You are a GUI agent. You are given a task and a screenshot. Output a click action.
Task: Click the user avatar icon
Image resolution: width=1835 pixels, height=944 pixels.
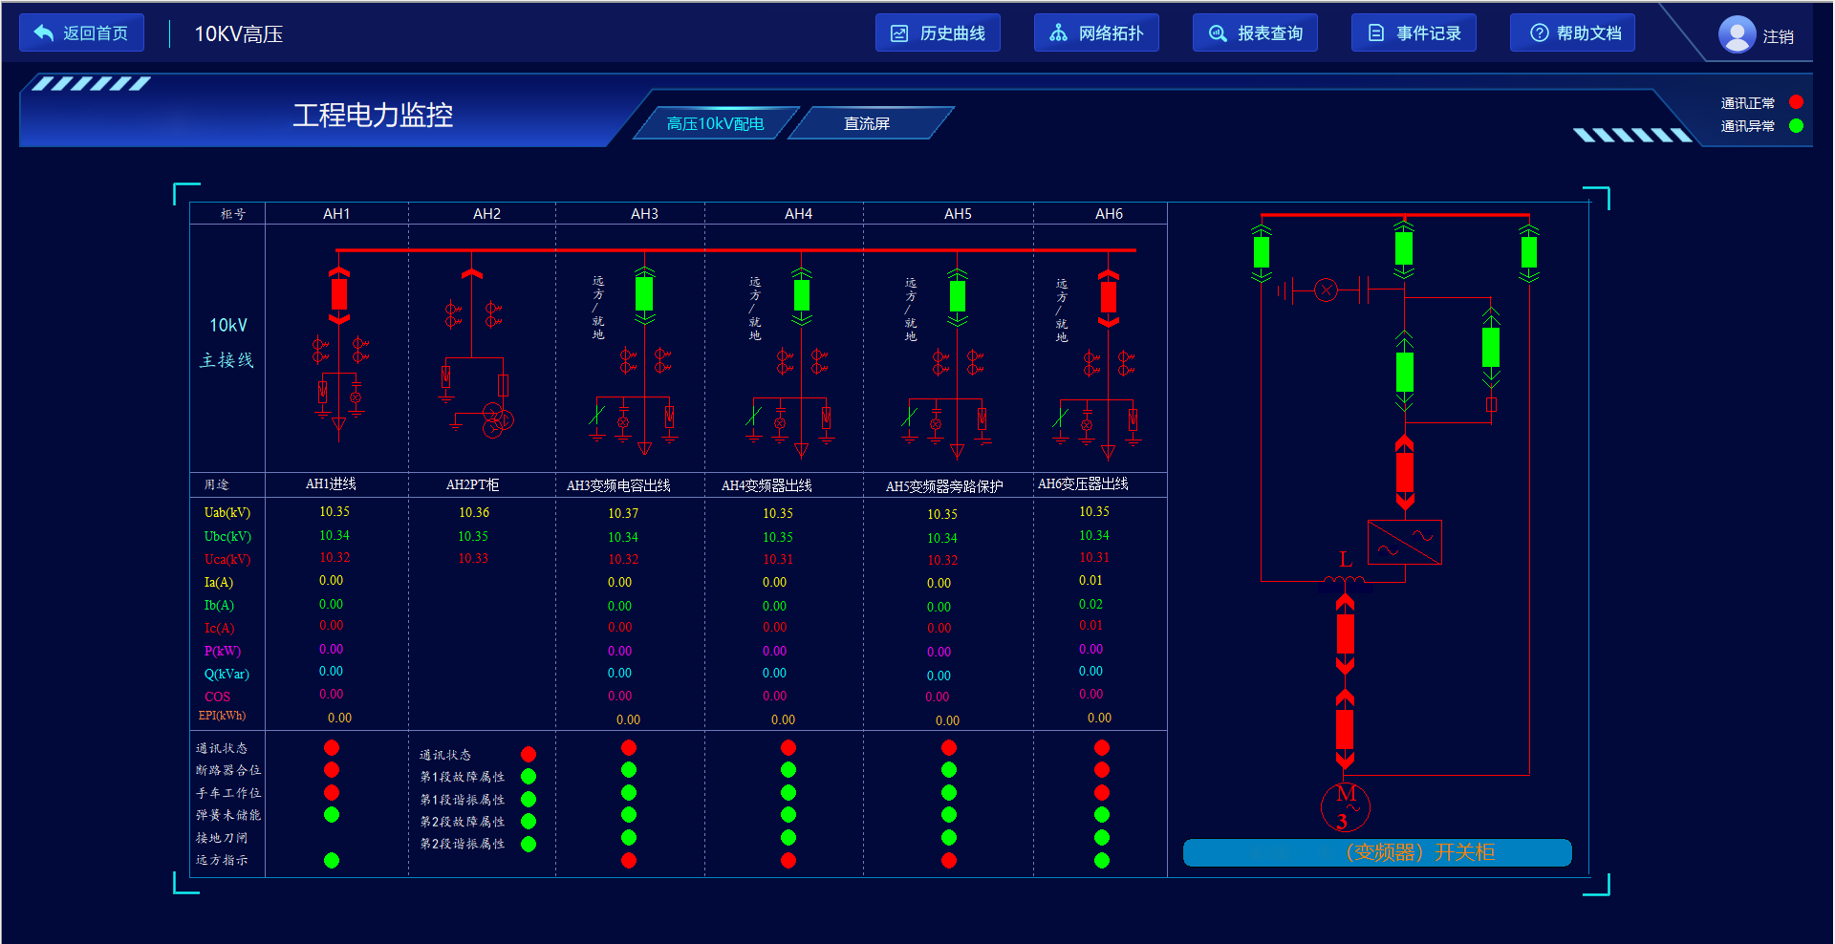tap(1736, 35)
